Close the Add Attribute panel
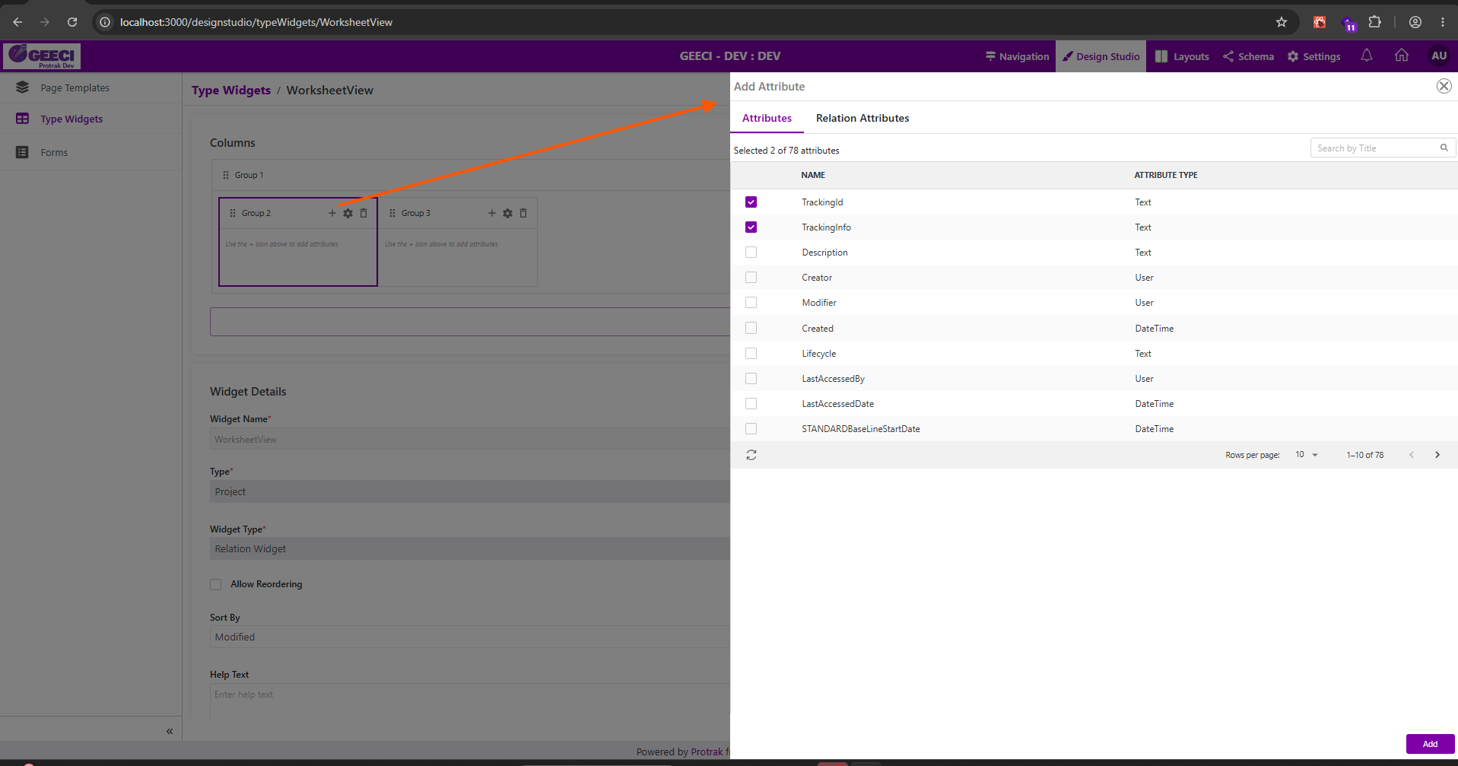The width and height of the screenshot is (1458, 766). [1444, 86]
